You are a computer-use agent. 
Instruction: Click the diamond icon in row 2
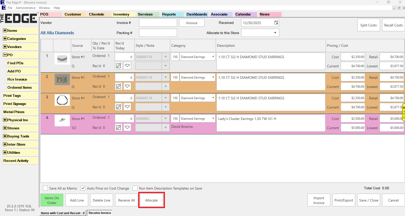[x=127, y=86]
